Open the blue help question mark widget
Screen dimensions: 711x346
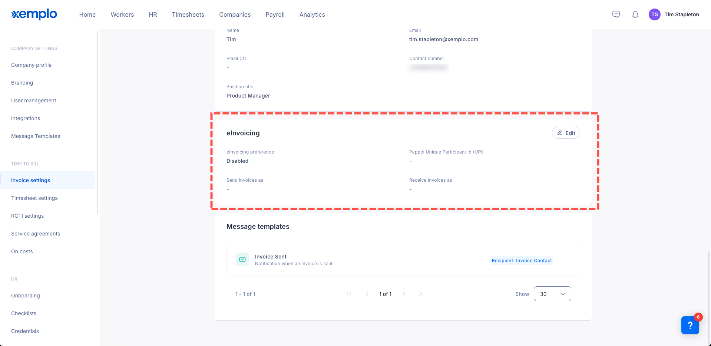coord(690,325)
